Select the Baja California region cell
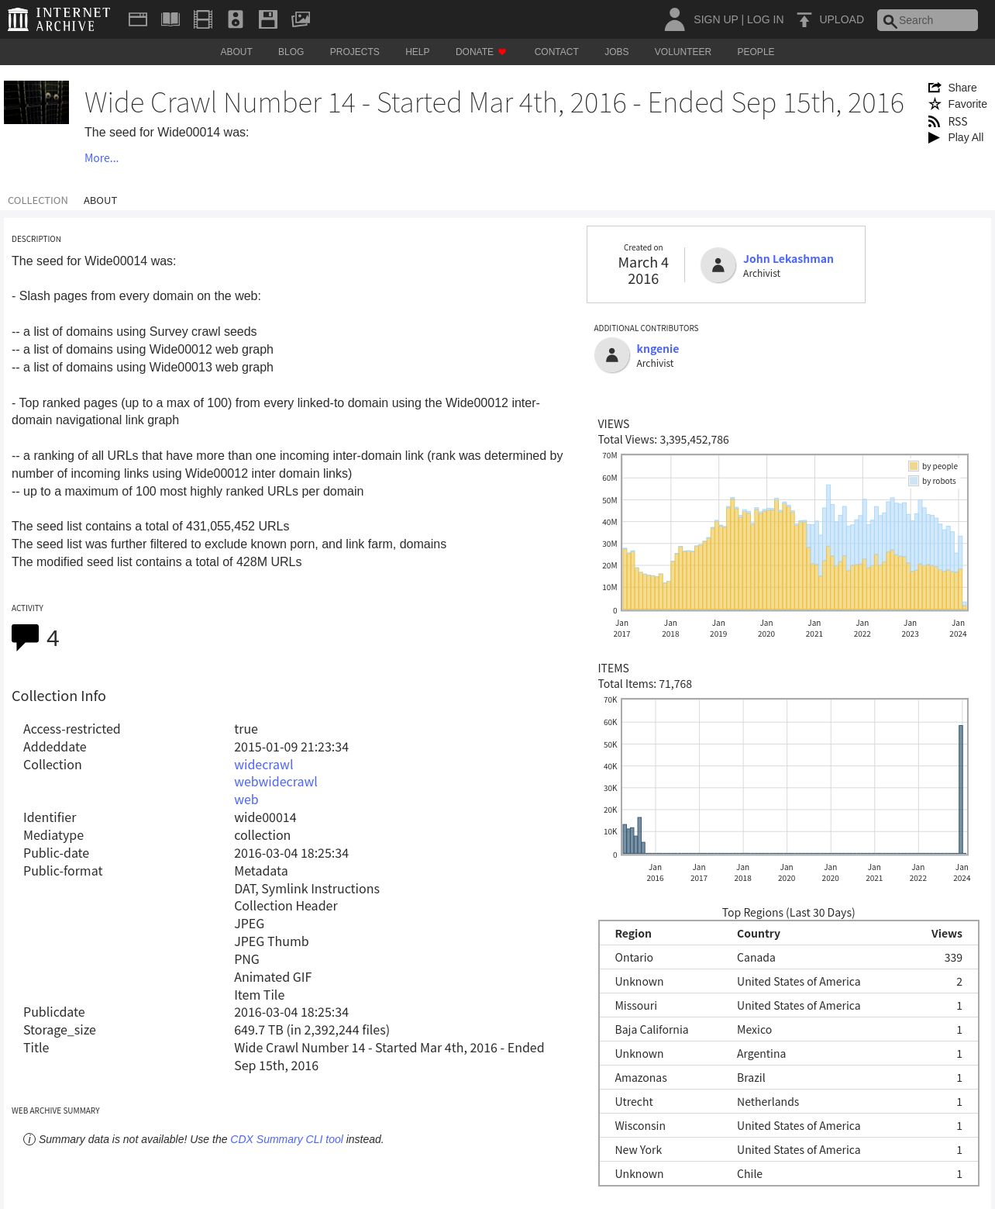 point(652,1030)
